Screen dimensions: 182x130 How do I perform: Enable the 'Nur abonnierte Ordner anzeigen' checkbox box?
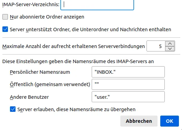[x=5, y=17]
